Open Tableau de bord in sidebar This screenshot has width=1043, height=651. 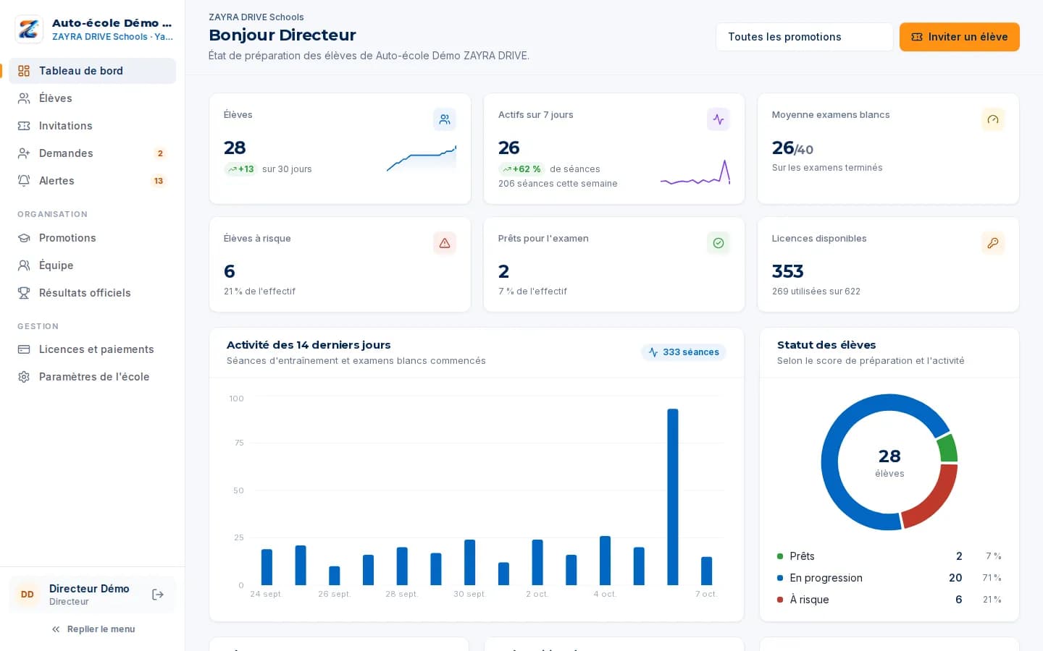point(92,71)
